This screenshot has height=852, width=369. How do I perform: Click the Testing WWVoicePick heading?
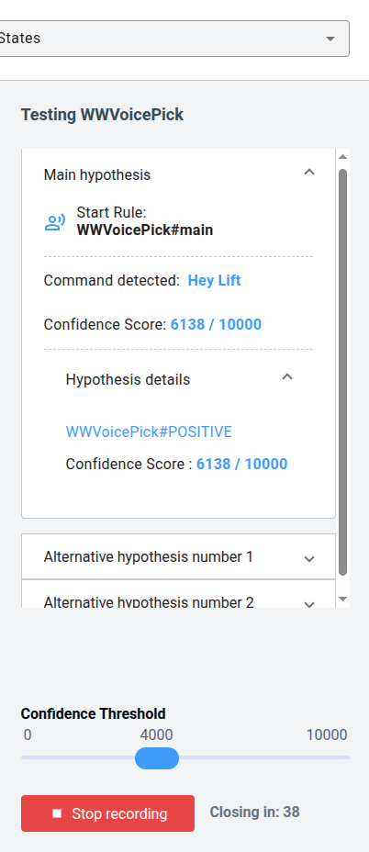[102, 115]
